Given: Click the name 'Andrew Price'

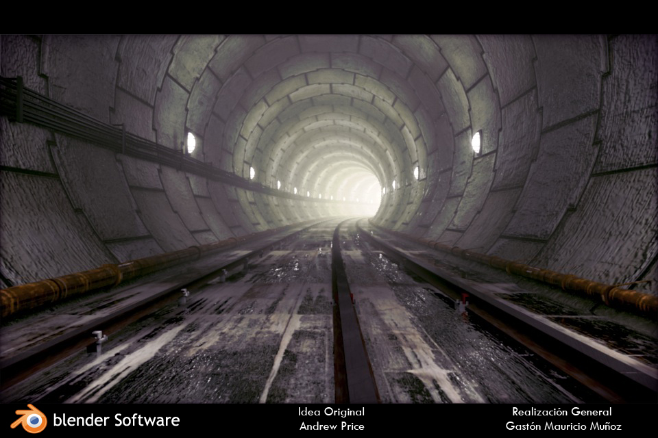Looking at the screenshot, I should (x=332, y=426).
